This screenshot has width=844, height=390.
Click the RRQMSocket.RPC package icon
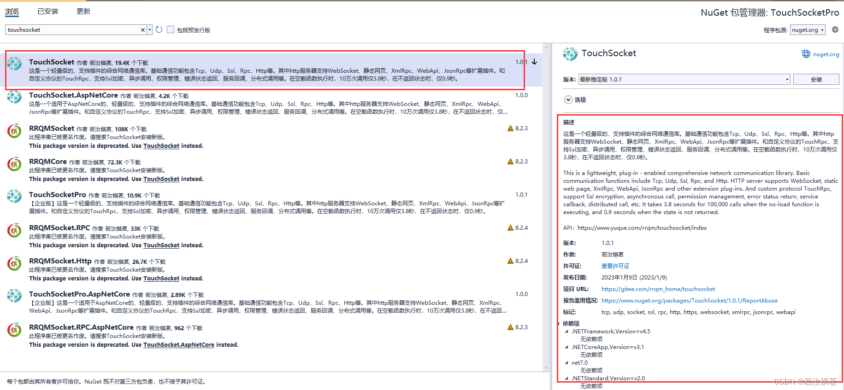(14, 230)
